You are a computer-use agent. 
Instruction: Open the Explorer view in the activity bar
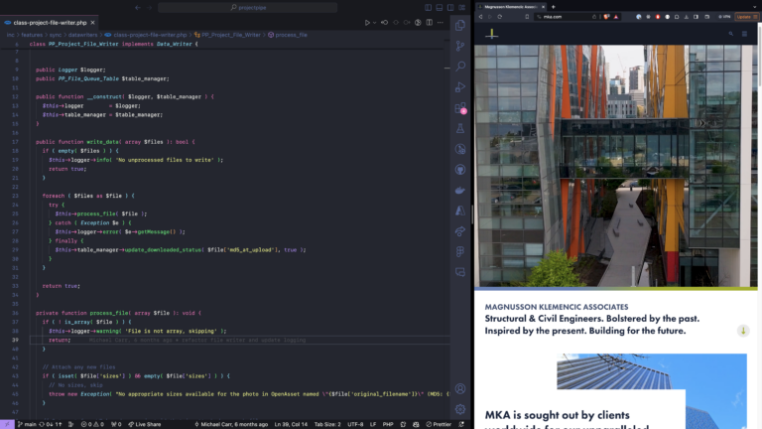click(460, 25)
